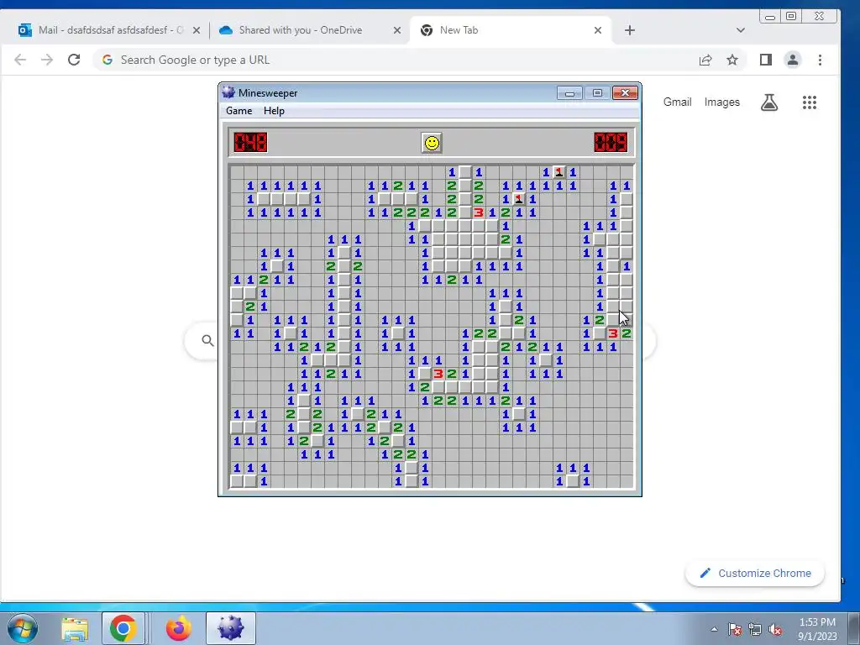The width and height of the screenshot is (860, 645).
Task: Click the mine counter display in Minesweeper
Action: (250, 143)
